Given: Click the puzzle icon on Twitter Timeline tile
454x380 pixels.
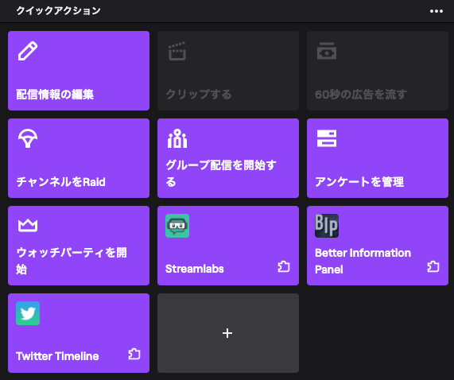Looking at the screenshot, I should (134, 354).
